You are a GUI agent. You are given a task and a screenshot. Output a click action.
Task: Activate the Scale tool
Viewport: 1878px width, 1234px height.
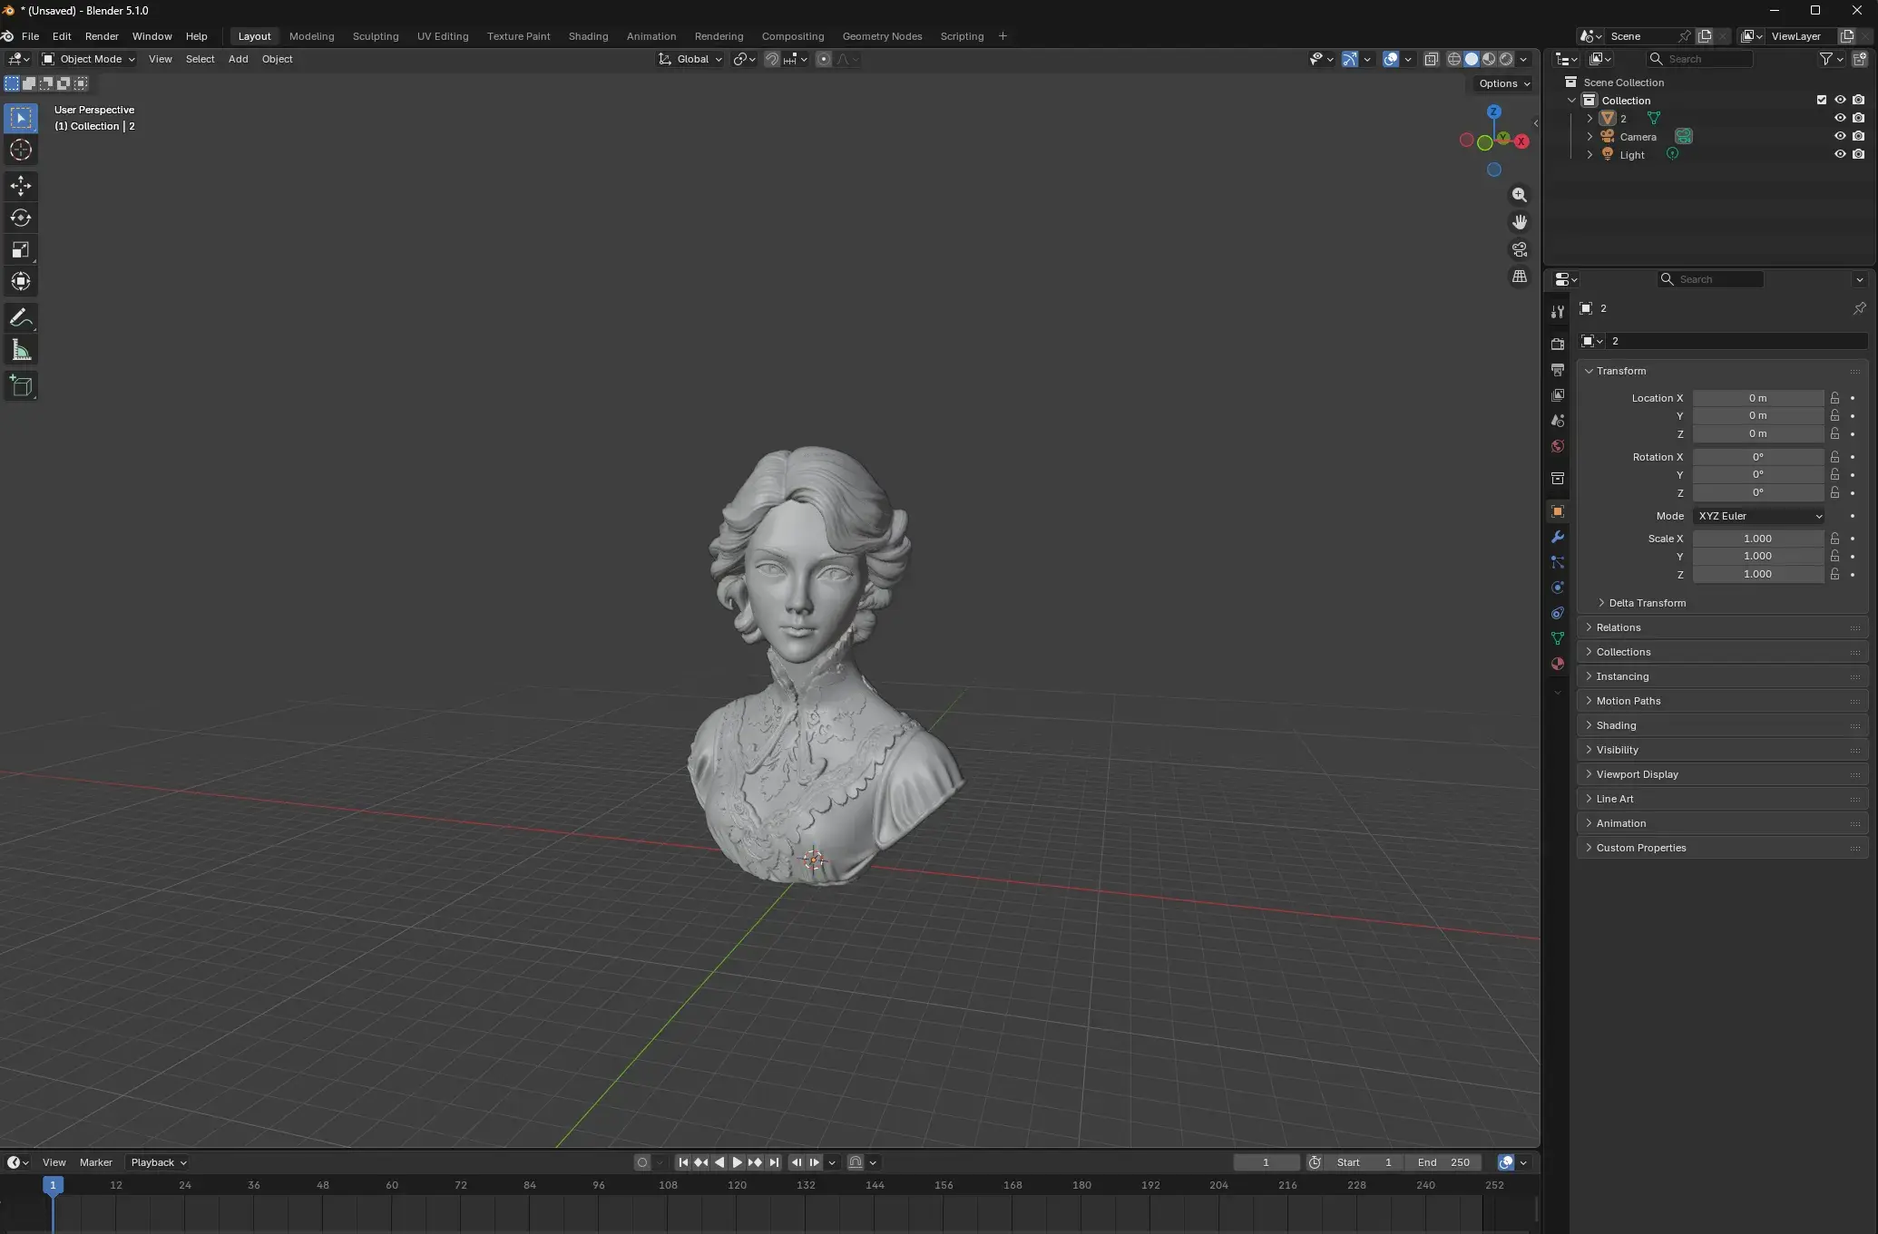(21, 249)
